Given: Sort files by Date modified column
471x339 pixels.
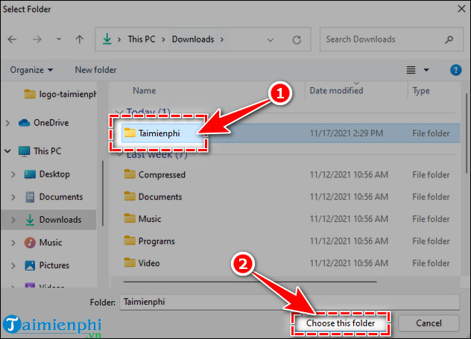Looking at the screenshot, I should [x=337, y=91].
